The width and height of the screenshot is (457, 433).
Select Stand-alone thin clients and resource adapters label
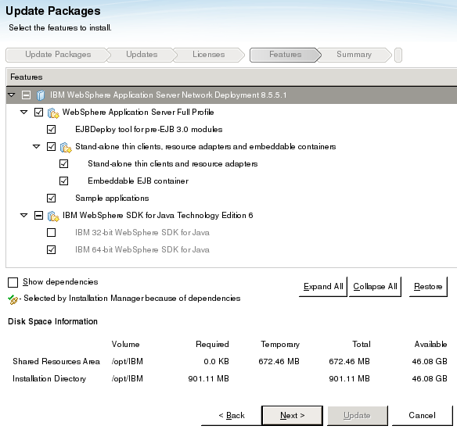point(172,164)
